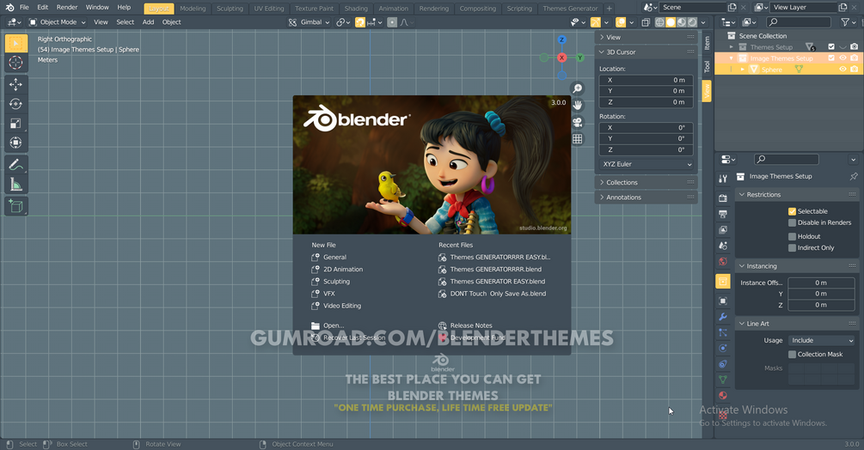Switch to the Themes Generator workspace tab

(x=570, y=9)
